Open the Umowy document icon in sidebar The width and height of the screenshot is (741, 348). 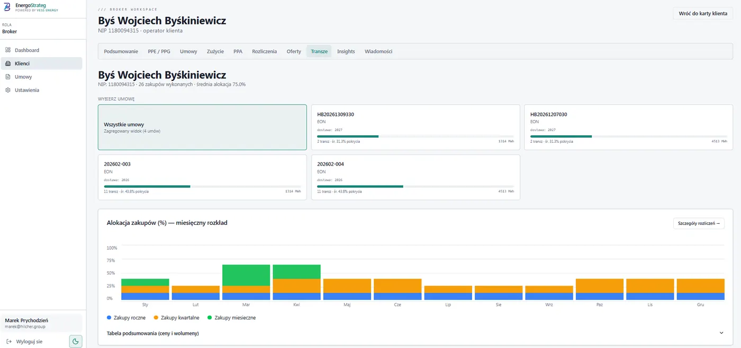8,77
